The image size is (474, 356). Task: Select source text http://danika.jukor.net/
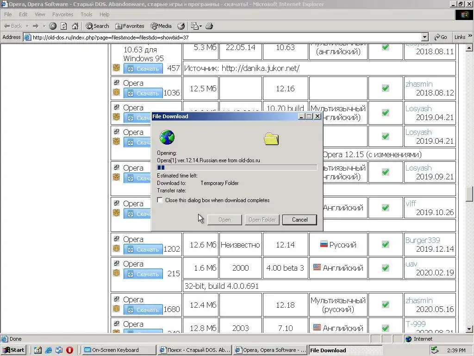[261, 69]
